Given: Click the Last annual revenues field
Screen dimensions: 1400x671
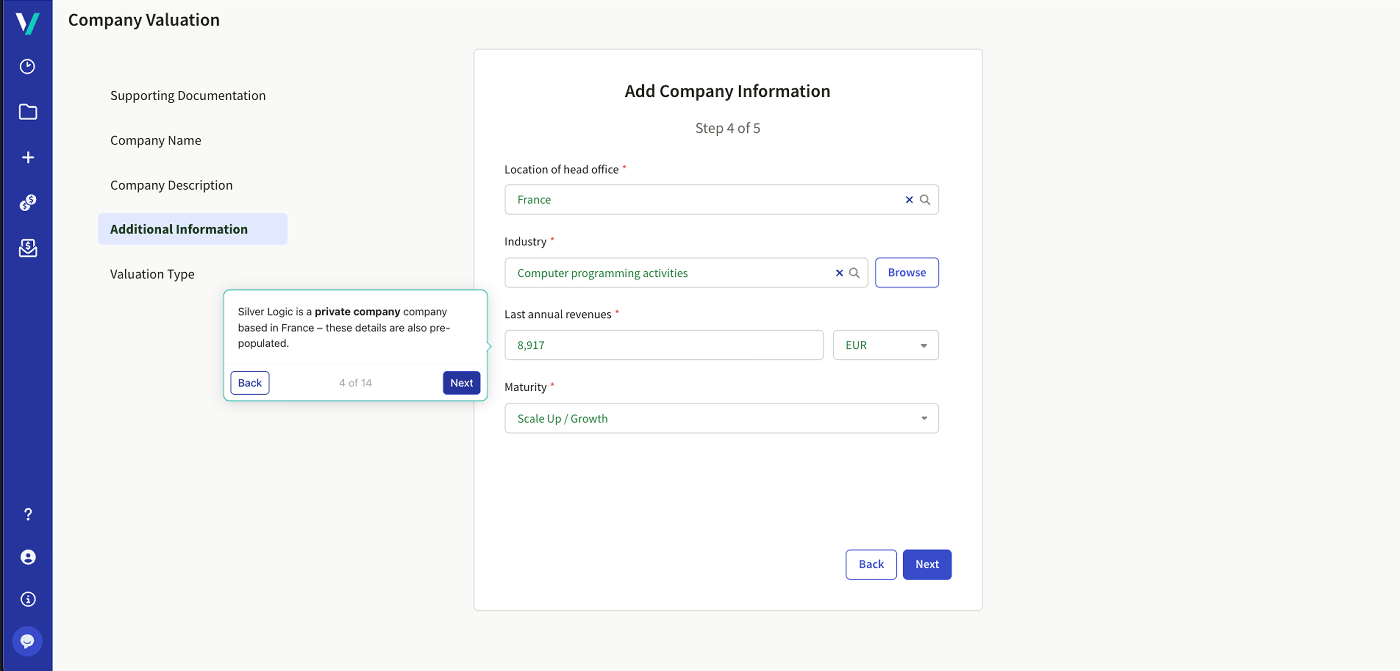Looking at the screenshot, I should click(x=664, y=345).
